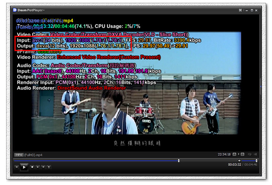272x185 pixels.
Task: Jump to the previous track button
Action: click(16, 167)
